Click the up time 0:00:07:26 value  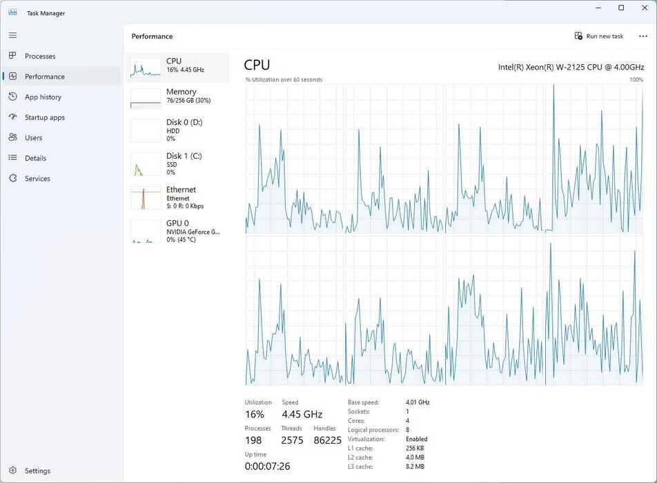[x=267, y=466]
